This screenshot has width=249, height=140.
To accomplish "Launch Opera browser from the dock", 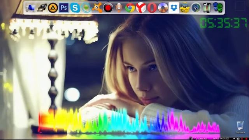I will tap(152, 8).
